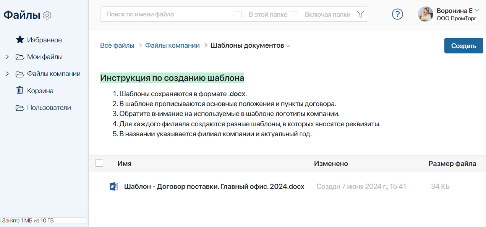Click the Word document icon of Шаблон file
This screenshot has width=486, height=227.
tap(113, 187)
